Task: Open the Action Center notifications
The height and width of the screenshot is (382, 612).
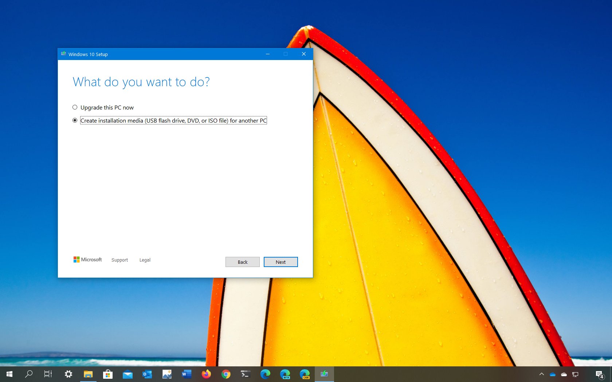Action: [x=599, y=374]
